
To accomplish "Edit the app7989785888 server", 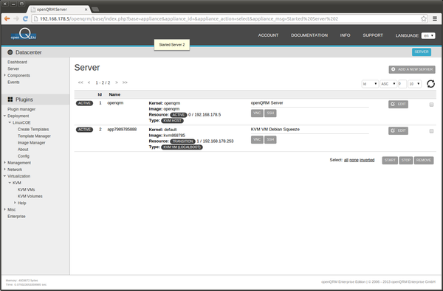I will (398, 131).
